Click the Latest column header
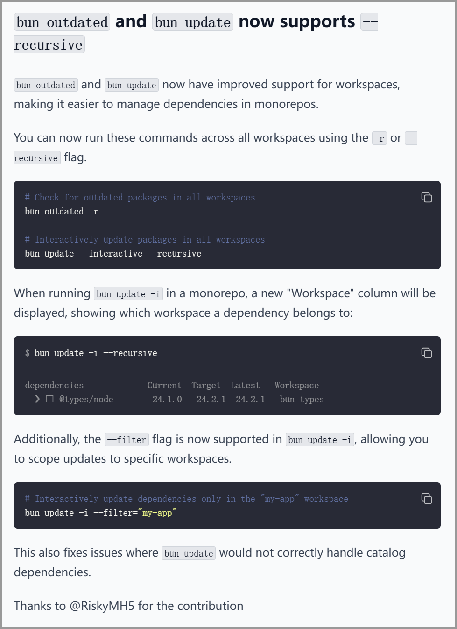The height and width of the screenshot is (629, 457). click(245, 386)
